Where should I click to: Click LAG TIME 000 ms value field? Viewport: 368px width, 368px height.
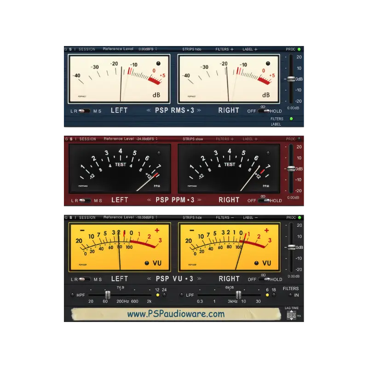[292, 315]
